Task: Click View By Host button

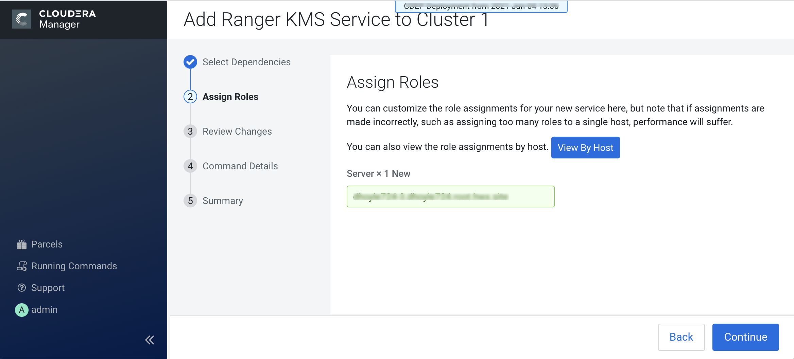Action: [x=586, y=148]
